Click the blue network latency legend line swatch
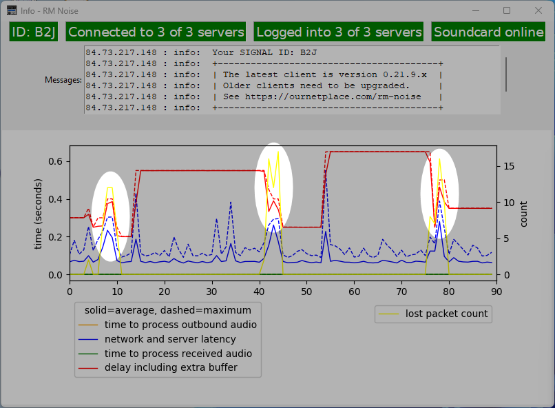 [88, 339]
